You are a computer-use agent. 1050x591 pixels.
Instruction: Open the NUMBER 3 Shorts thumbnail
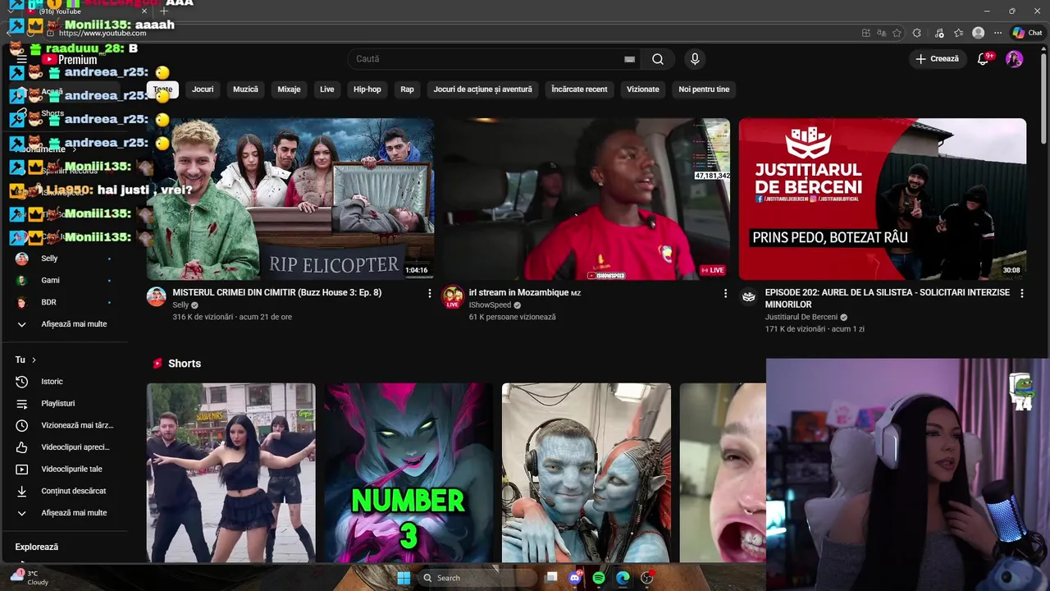(x=409, y=473)
